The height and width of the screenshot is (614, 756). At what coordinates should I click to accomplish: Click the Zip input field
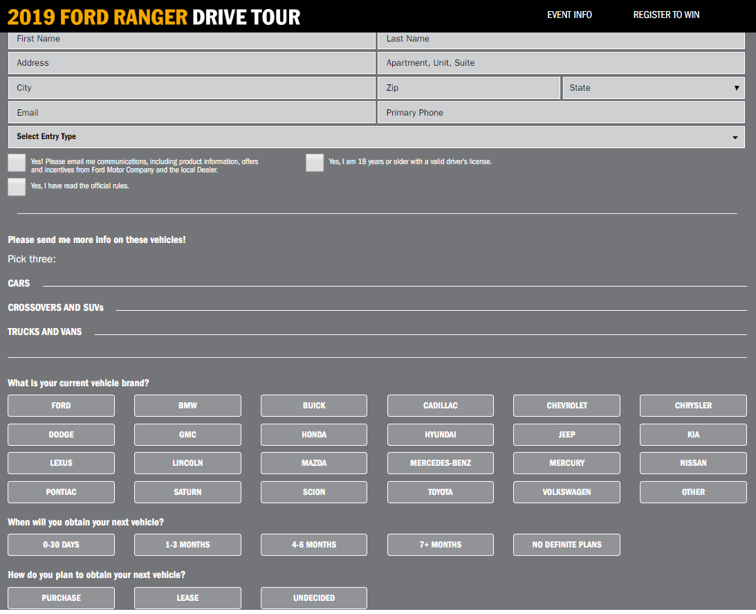tap(469, 88)
